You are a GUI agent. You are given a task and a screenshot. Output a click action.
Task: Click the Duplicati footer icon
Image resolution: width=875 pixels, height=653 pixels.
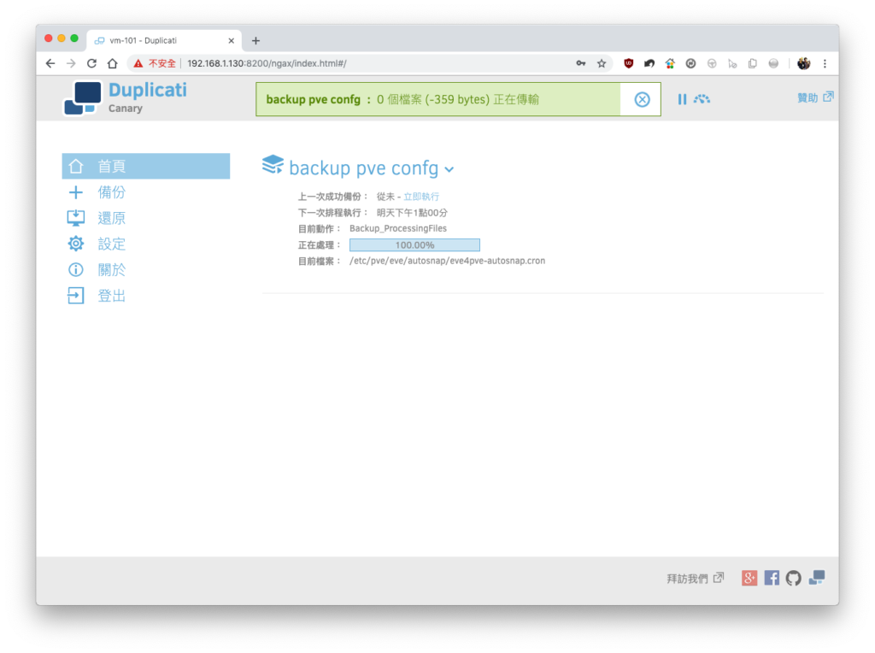[817, 578]
